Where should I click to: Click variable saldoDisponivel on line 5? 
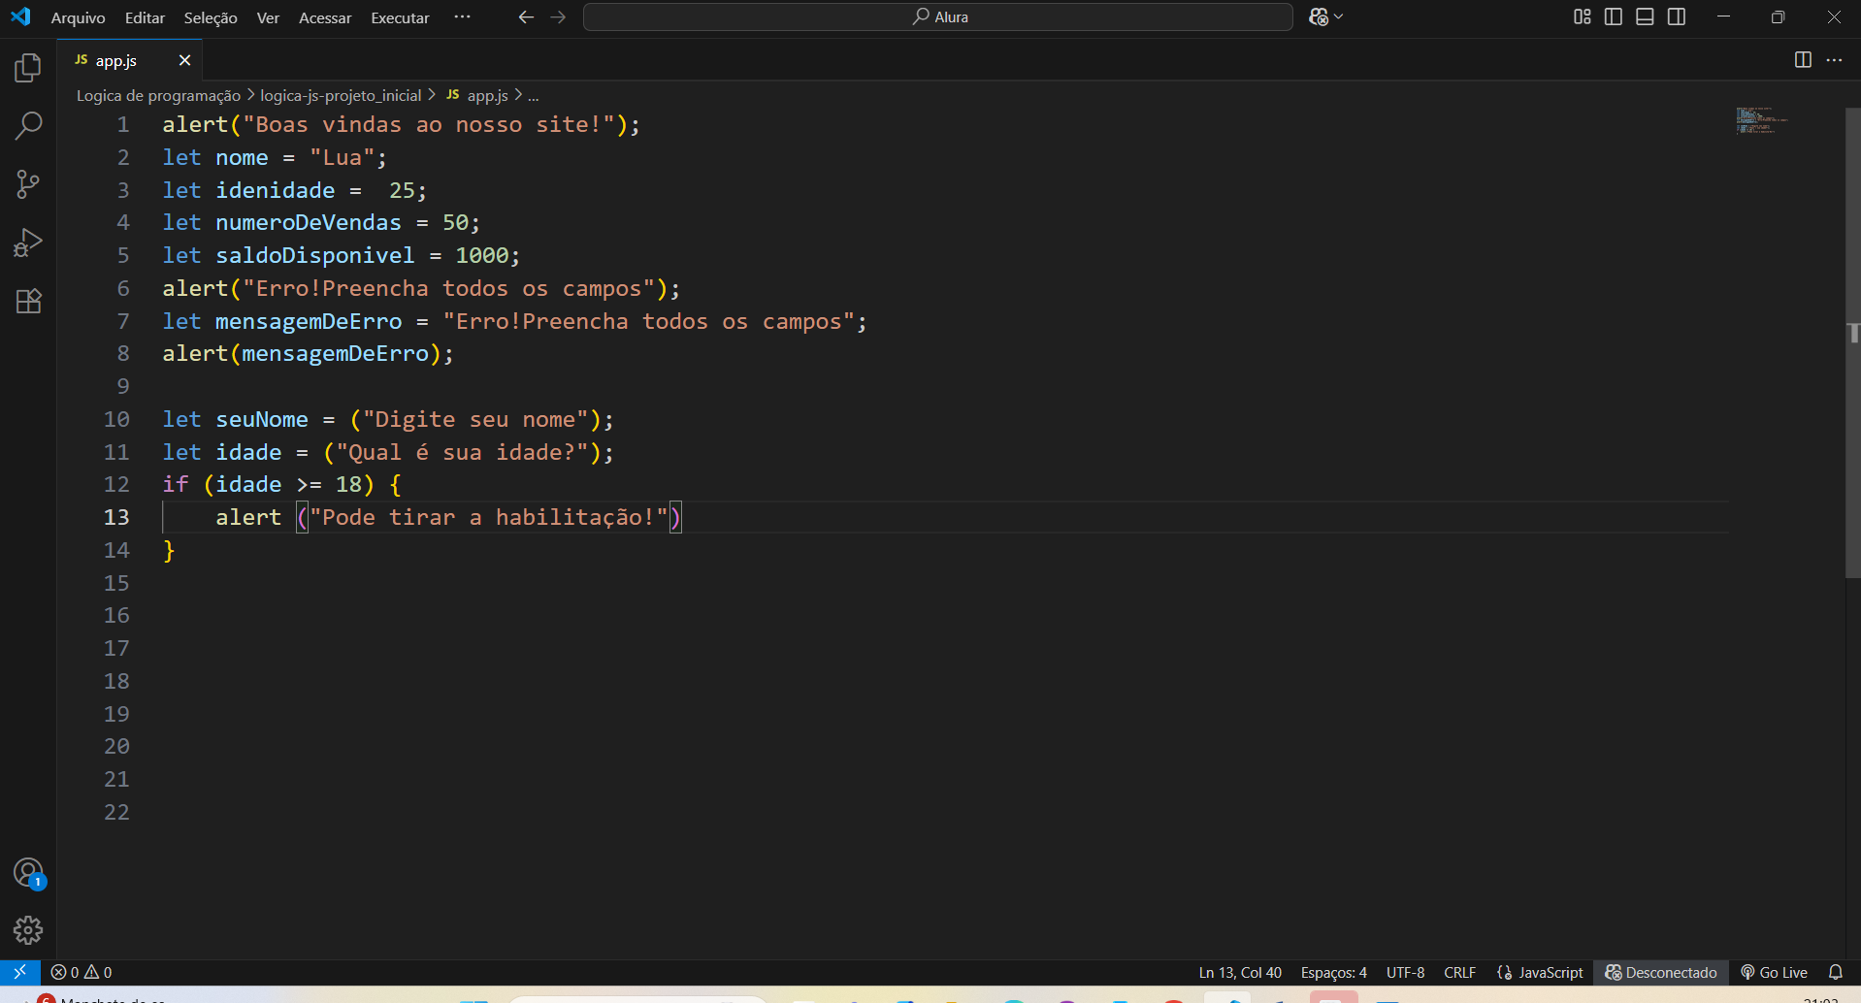(x=314, y=255)
